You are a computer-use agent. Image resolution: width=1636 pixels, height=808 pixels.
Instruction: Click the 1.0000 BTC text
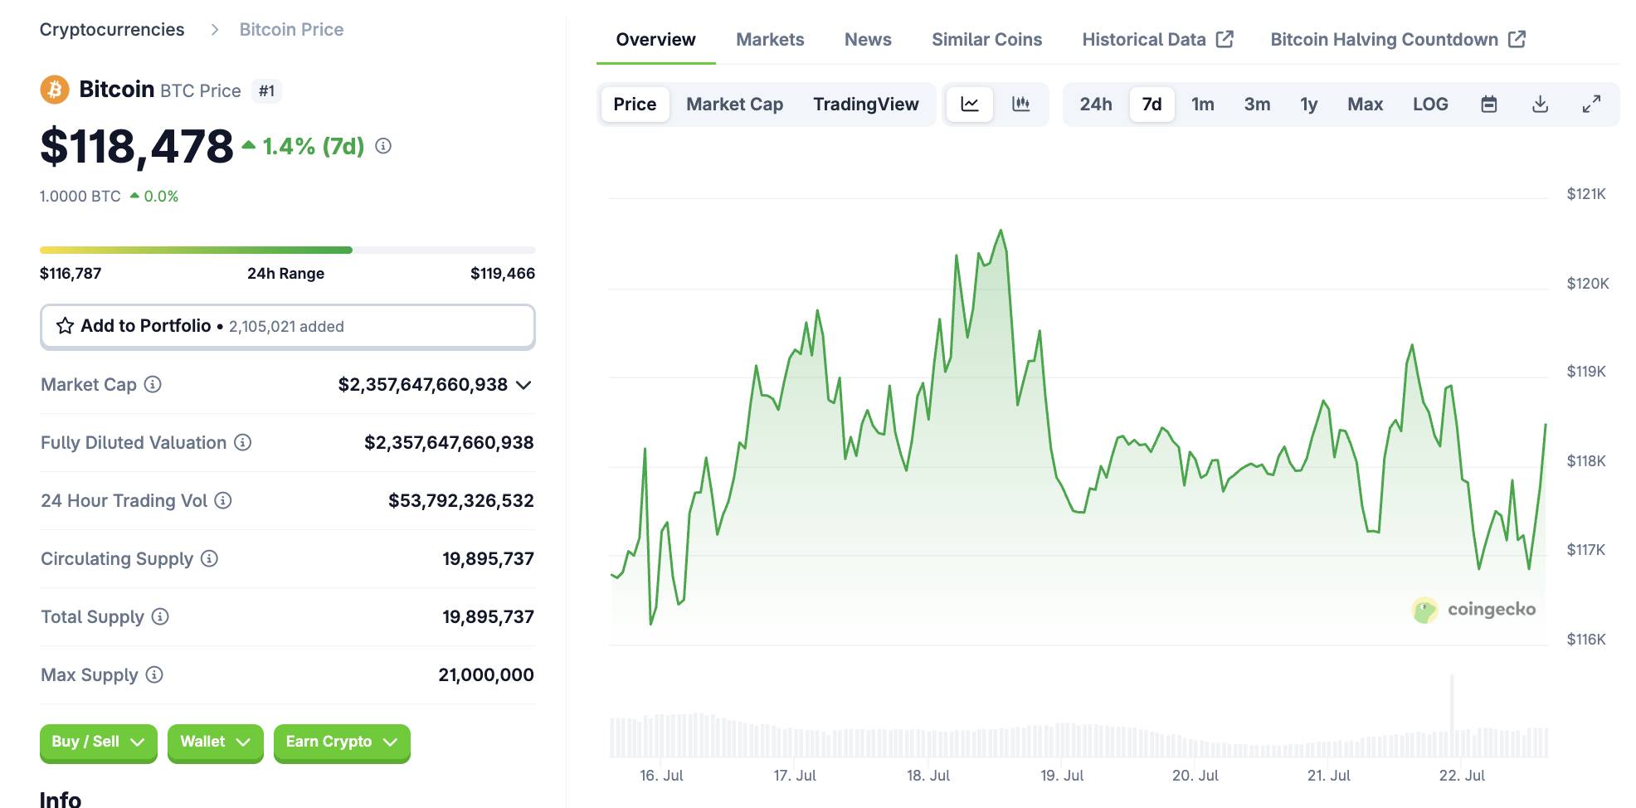80,197
